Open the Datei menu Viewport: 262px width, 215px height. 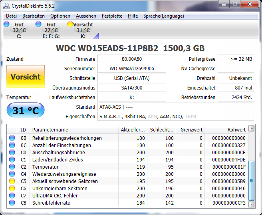coord(11,16)
